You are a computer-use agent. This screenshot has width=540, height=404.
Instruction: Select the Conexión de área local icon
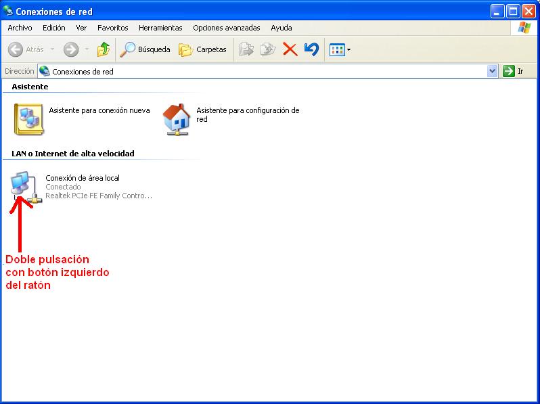pos(26,187)
